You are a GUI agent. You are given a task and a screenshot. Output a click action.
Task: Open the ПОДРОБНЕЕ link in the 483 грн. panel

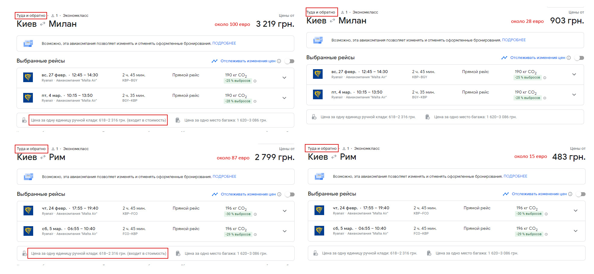(515, 176)
